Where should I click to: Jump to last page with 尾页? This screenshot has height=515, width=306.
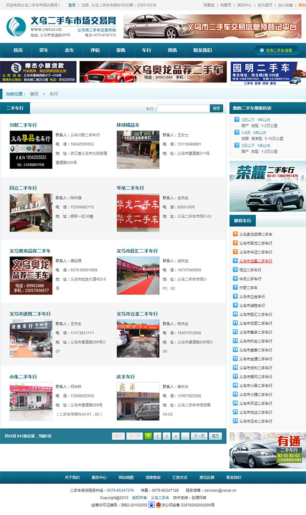tap(216, 436)
